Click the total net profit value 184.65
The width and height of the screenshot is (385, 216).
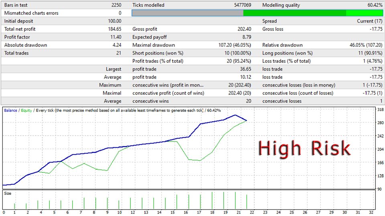pyautogui.click(x=115, y=29)
